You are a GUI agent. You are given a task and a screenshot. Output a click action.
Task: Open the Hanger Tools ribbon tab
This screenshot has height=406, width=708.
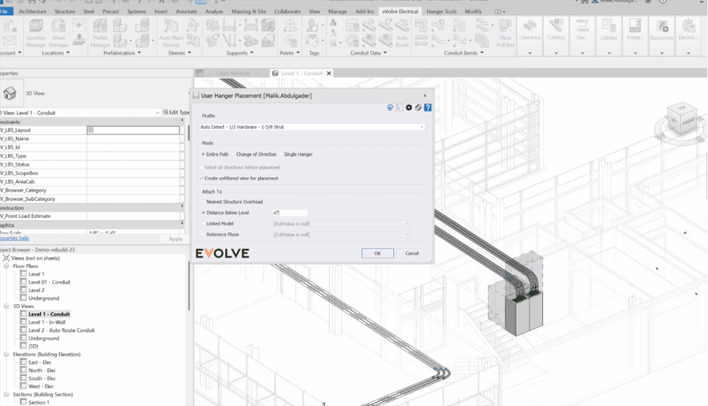[441, 11]
